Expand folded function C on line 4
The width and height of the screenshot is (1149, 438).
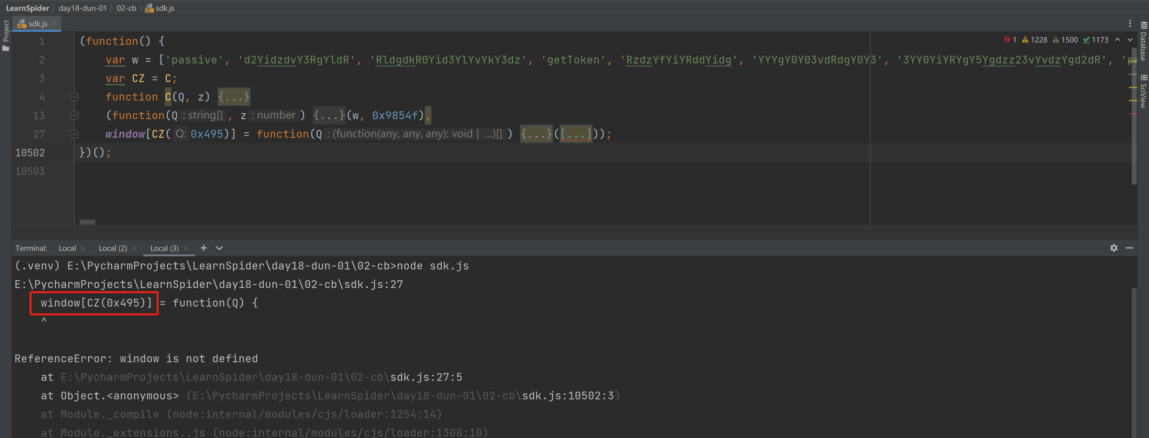pyautogui.click(x=75, y=97)
